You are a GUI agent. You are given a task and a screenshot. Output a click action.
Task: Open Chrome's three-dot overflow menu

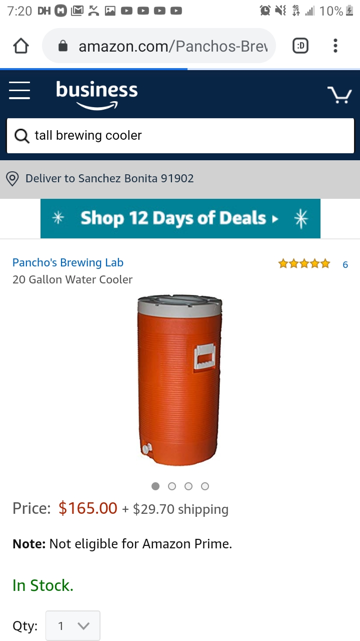(x=335, y=46)
